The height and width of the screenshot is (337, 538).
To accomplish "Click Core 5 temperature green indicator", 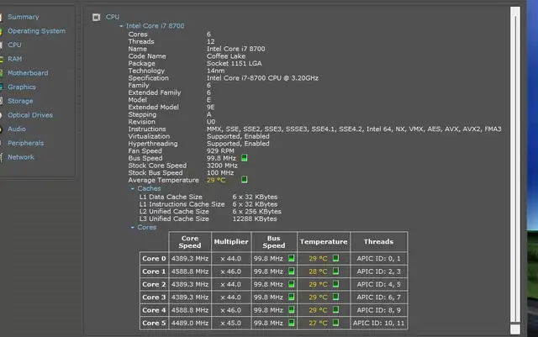I will (x=335, y=323).
